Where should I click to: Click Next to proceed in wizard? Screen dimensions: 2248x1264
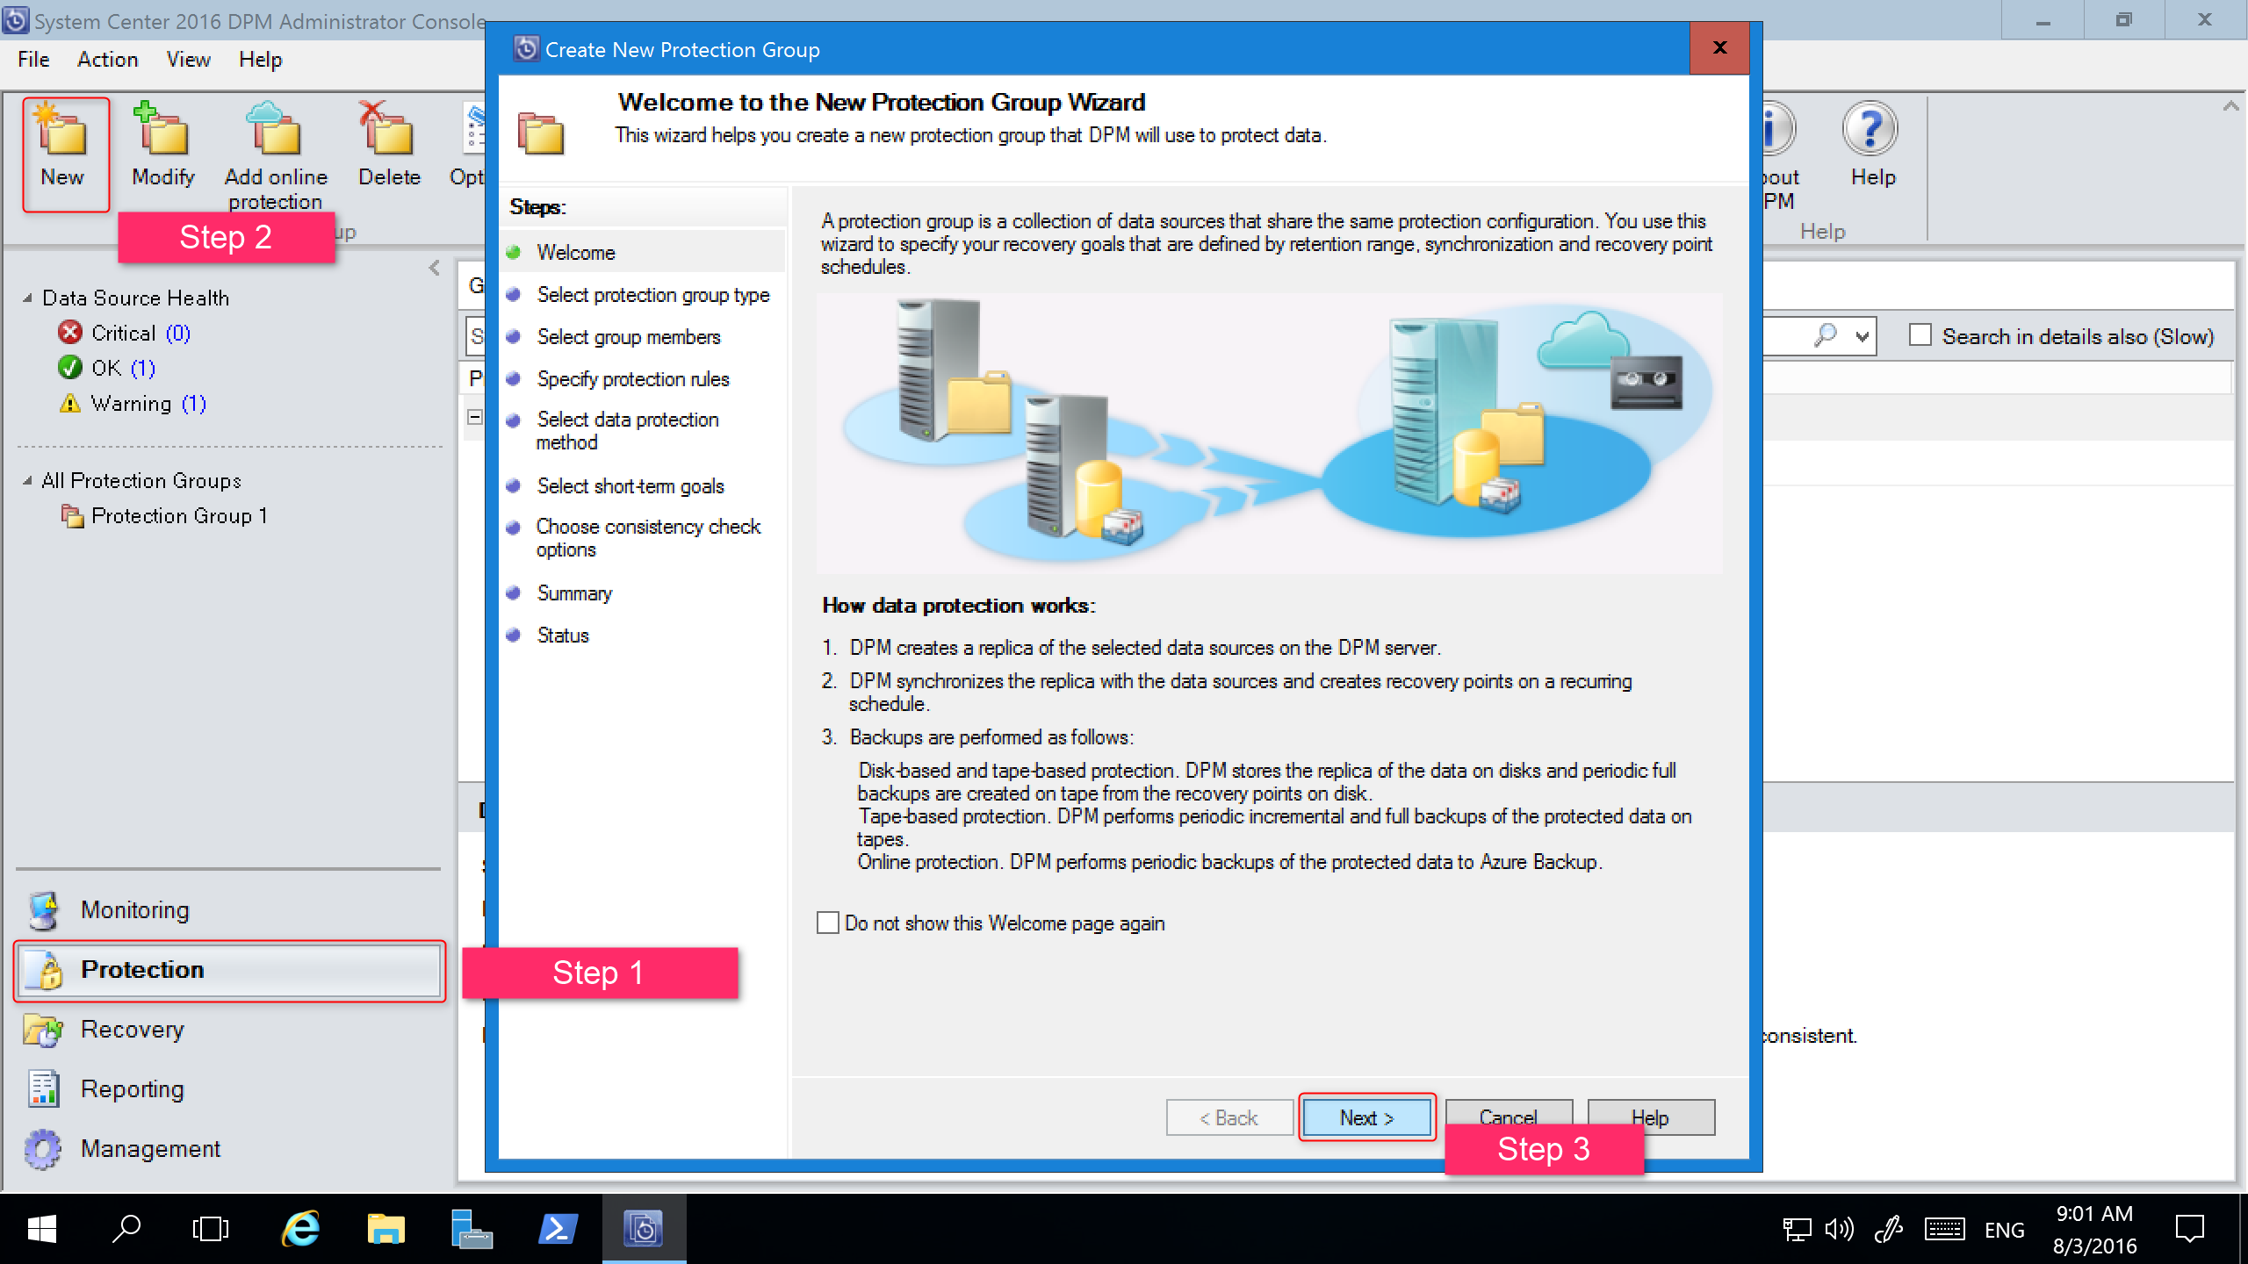tap(1365, 1117)
